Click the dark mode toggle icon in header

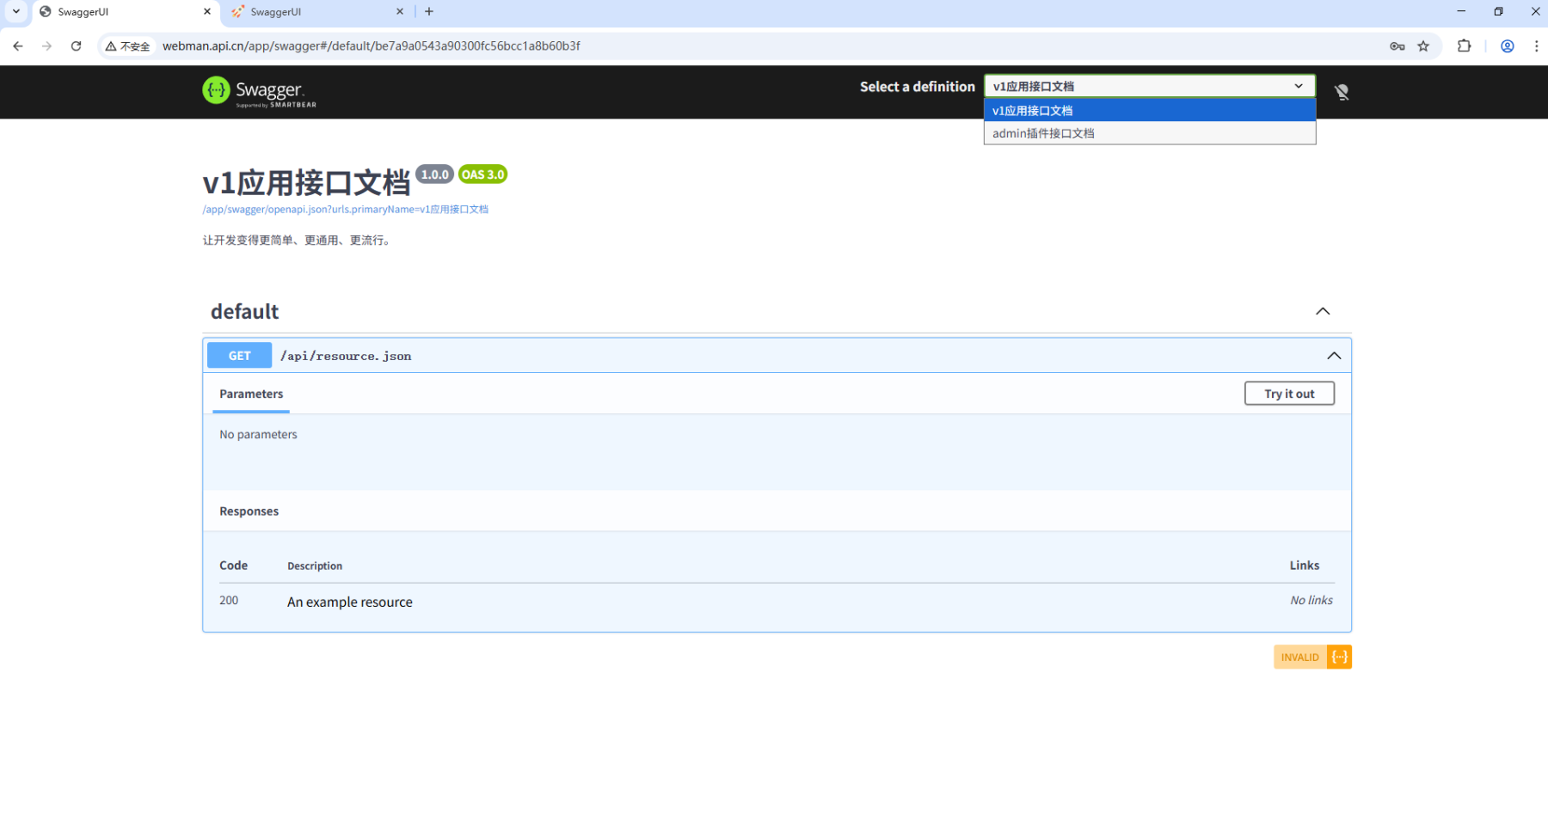1341,92
